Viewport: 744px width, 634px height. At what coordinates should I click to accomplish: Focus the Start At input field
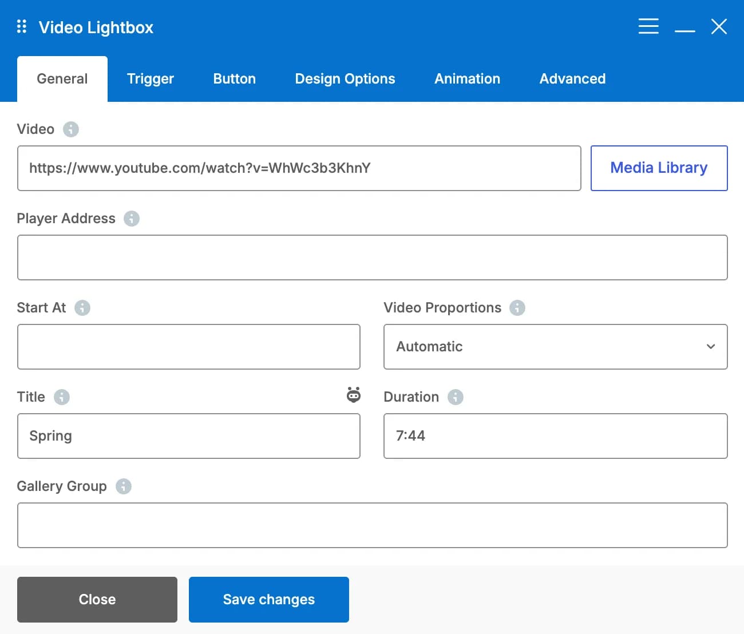pos(189,347)
